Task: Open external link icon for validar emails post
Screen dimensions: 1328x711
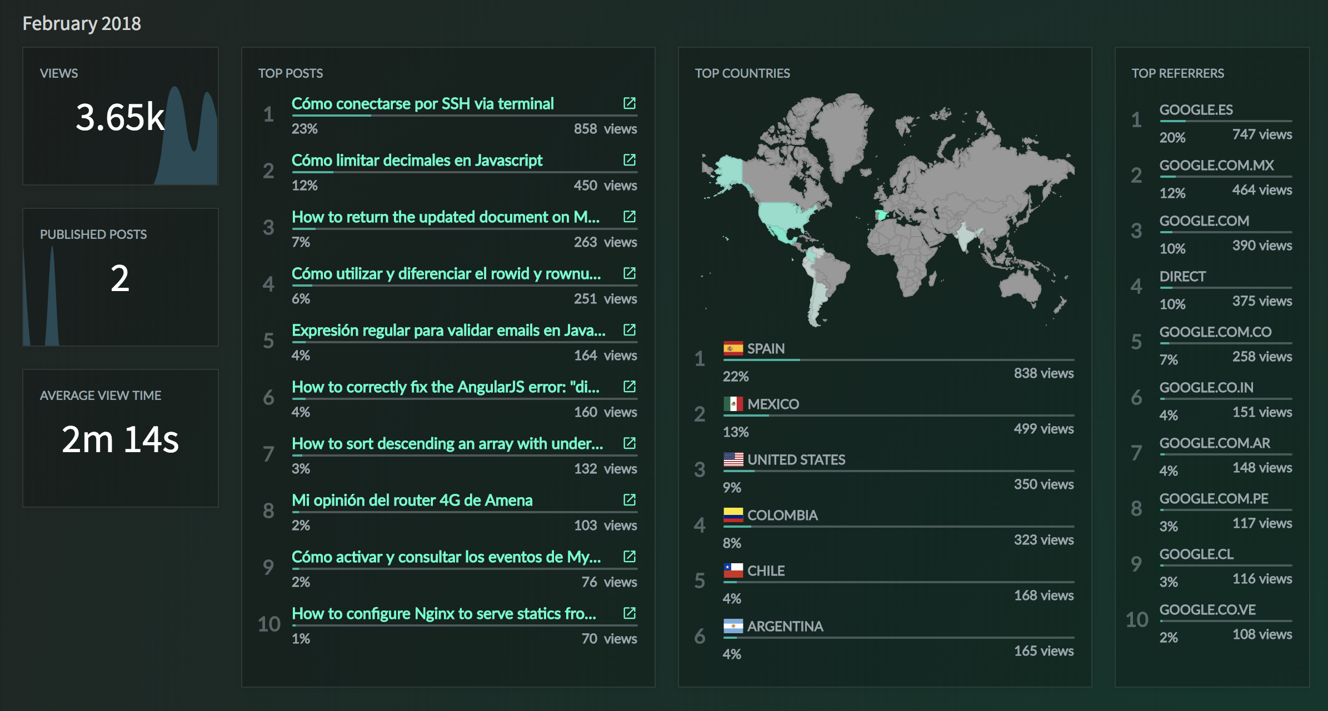Action: [629, 330]
